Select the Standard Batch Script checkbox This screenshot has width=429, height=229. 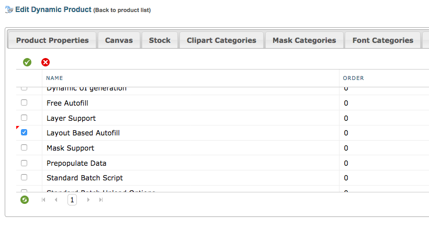click(x=24, y=177)
